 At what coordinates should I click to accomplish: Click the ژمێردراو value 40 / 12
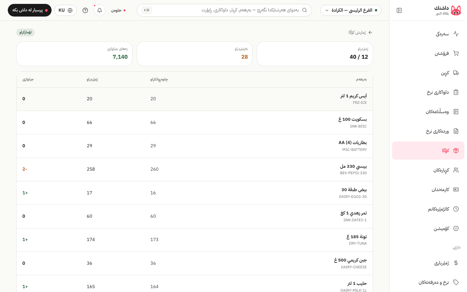tap(359, 57)
